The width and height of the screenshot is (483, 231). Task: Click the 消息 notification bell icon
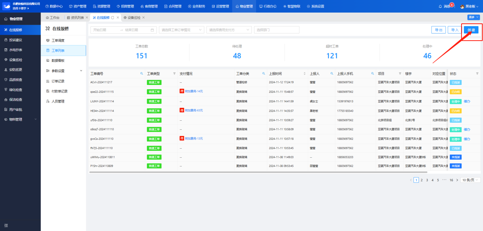[440, 6]
